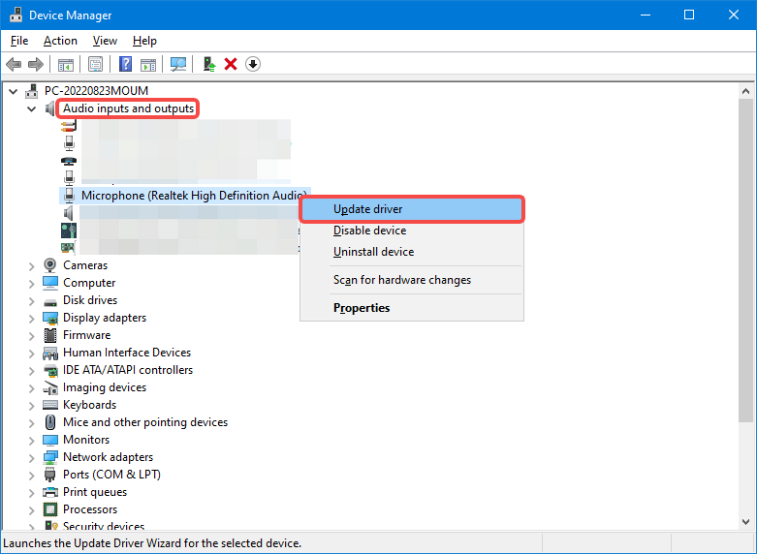The image size is (757, 554).
Task: Select the Human Interface Devices label
Action: click(x=127, y=353)
